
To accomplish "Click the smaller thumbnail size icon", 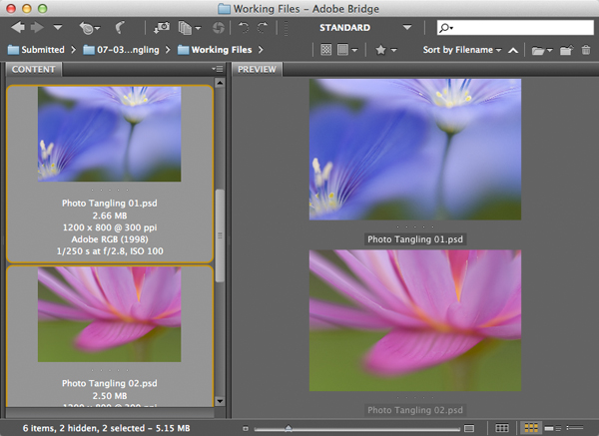I will click(246, 428).
